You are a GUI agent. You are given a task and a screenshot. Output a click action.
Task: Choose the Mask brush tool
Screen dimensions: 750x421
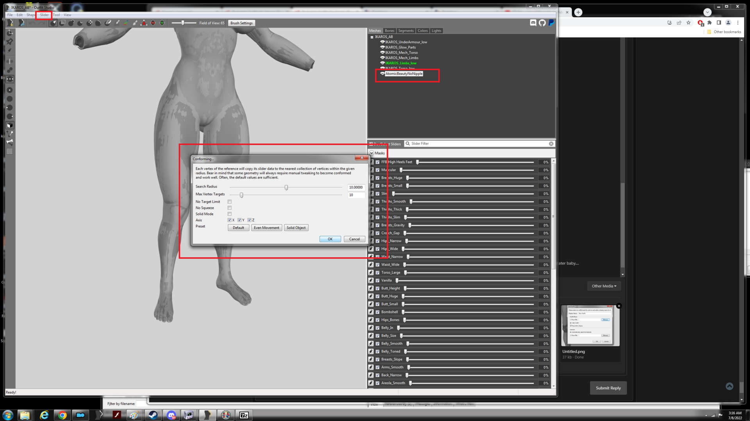[x=62, y=23]
